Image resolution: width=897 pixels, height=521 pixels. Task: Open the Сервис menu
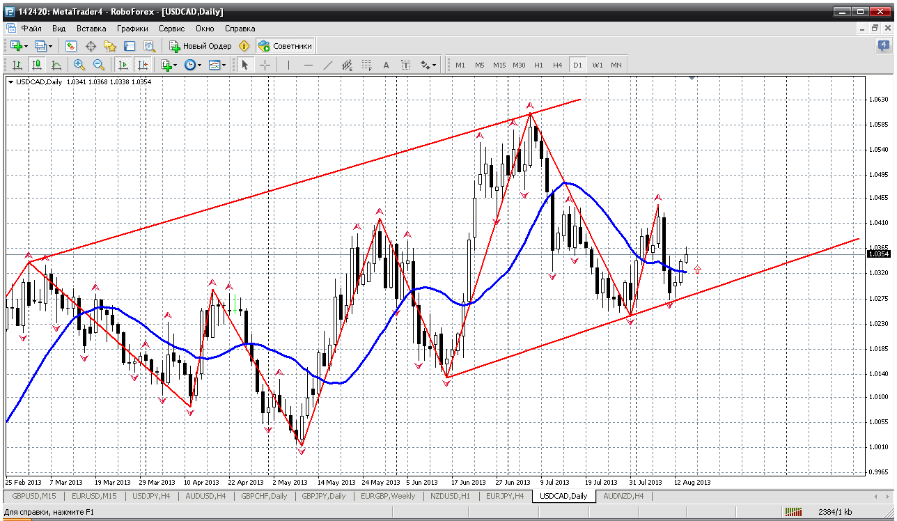tap(171, 29)
